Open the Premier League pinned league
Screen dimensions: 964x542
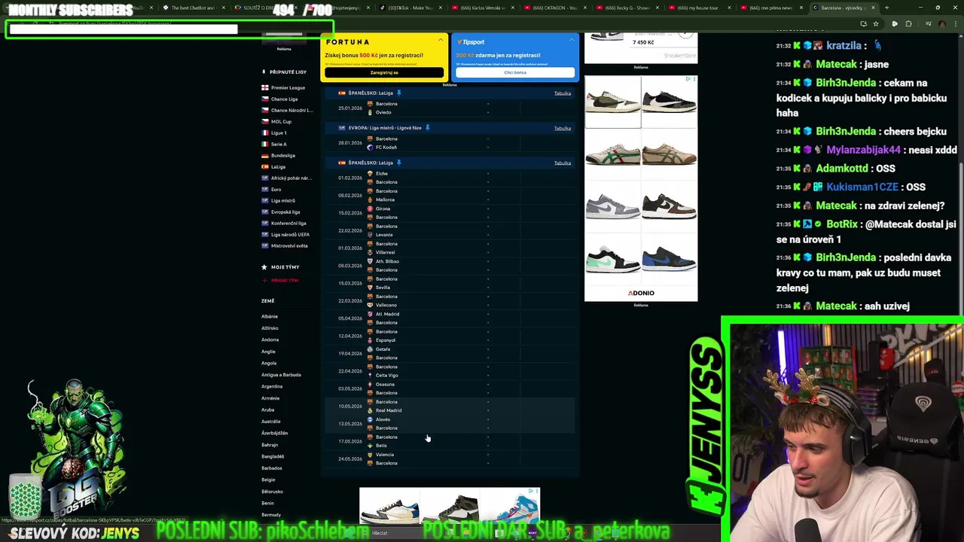pos(288,87)
